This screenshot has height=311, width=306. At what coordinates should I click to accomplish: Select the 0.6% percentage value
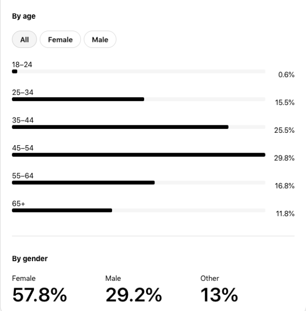(286, 75)
